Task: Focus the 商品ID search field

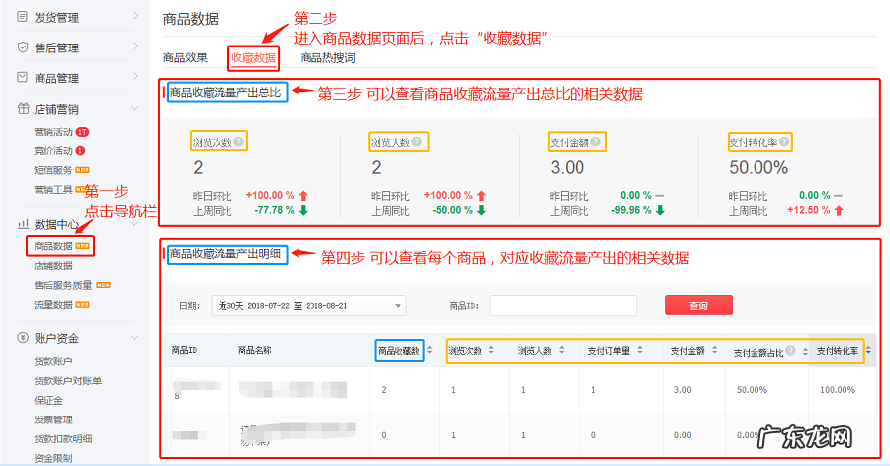Action: pos(563,306)
